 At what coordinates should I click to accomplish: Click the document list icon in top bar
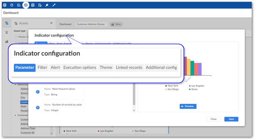[33, 5]
